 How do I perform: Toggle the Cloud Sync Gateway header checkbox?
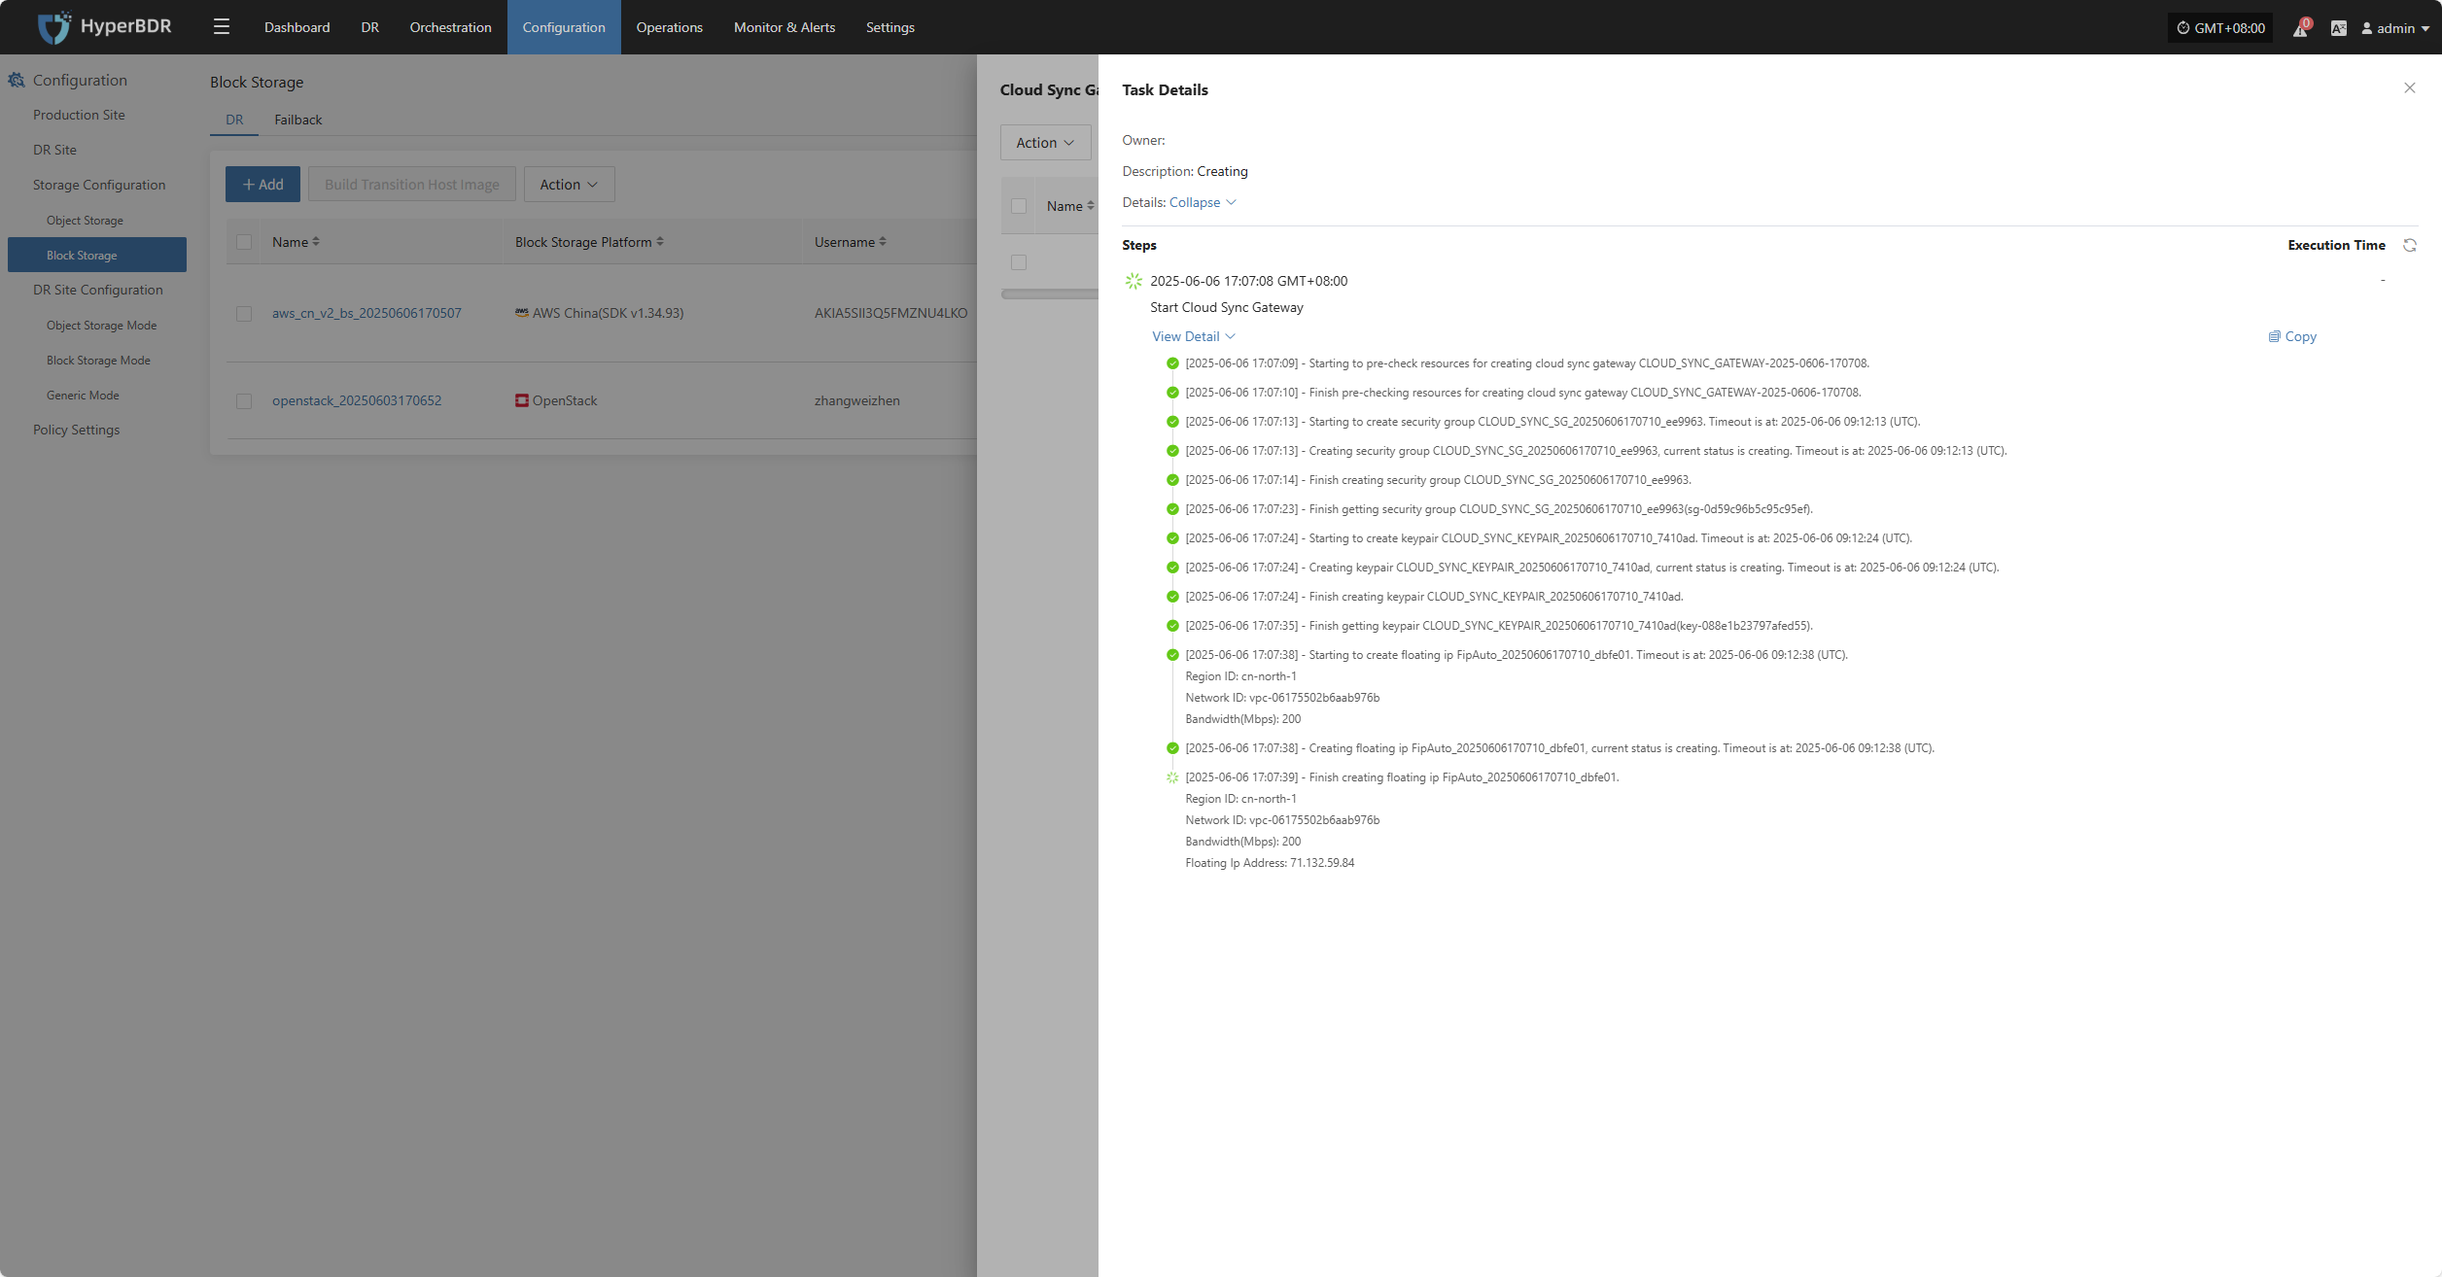(x=1019, y=206)
